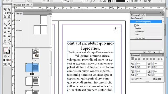Toggle Do Not Align to Baseline Grid
This screenshot has width=168, height=94.
tap(155, 79)
